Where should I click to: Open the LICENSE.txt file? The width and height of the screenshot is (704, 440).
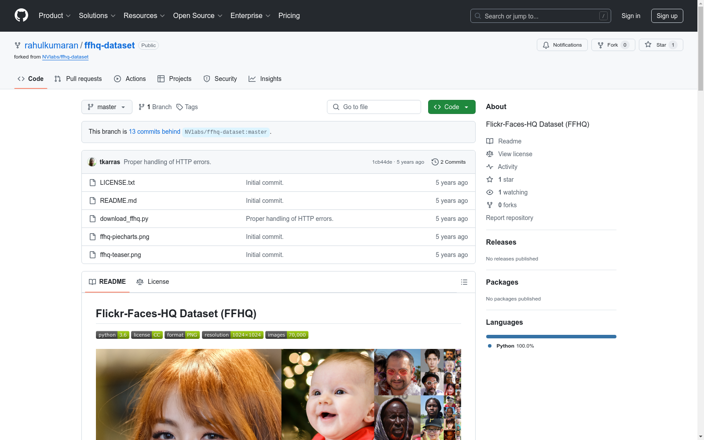(x=117, y=183)
